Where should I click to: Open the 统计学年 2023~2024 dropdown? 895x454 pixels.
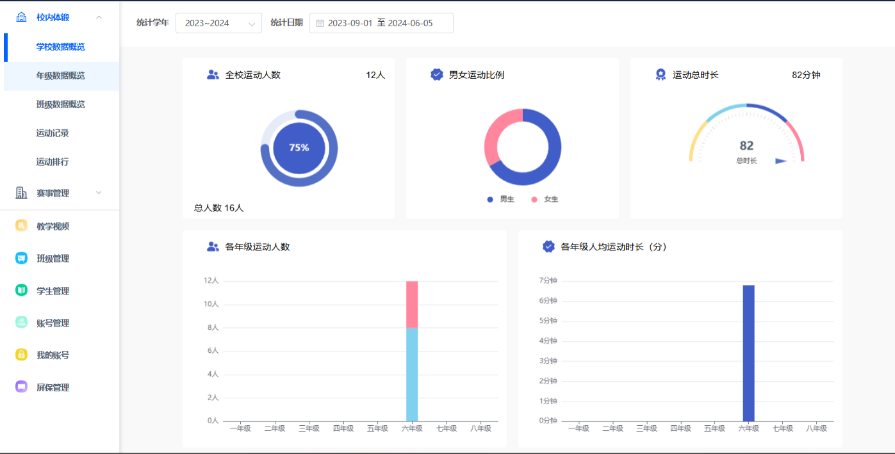(218, 23)
